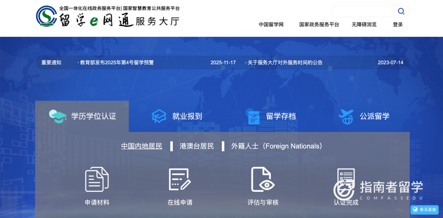Enable 无障碍浏览 accessibility mode
Image resolution: width=443 pixels, height=218 pixels.
(x=364, y=25)
